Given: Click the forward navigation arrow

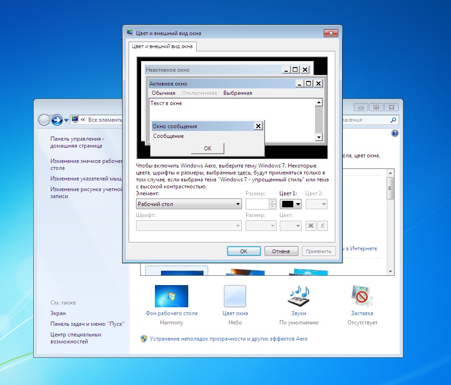Looking at the screenshot, I should click(x=57, y=120).
